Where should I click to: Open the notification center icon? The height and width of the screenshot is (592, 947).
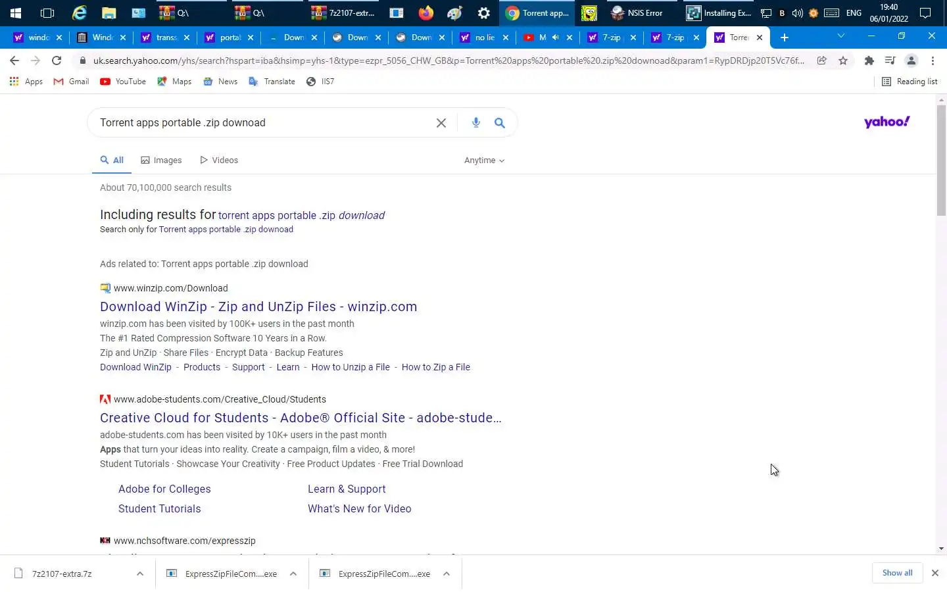coord(925,12)
